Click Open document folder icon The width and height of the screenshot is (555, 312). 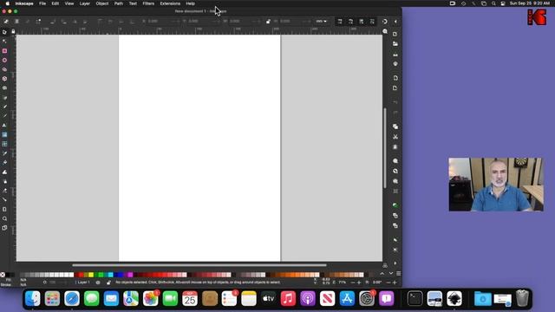(395, 44)
